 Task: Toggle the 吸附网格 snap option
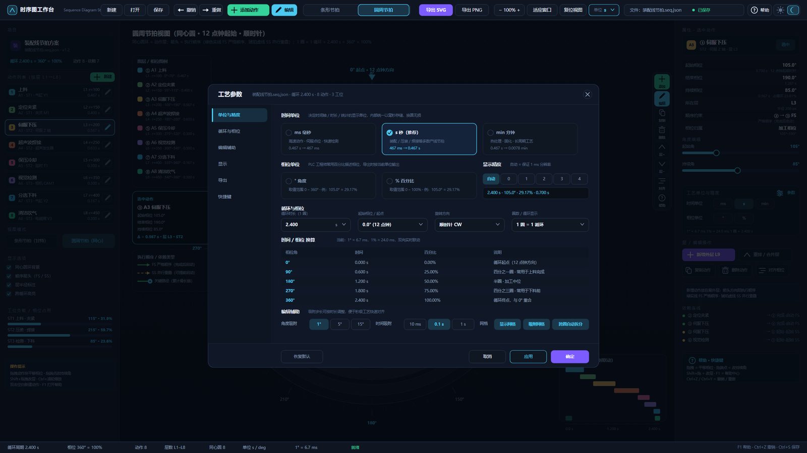pos(536,324)
